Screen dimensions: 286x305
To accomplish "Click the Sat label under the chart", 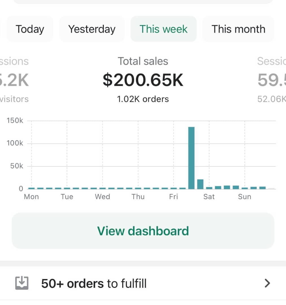I will click(209, 197).
